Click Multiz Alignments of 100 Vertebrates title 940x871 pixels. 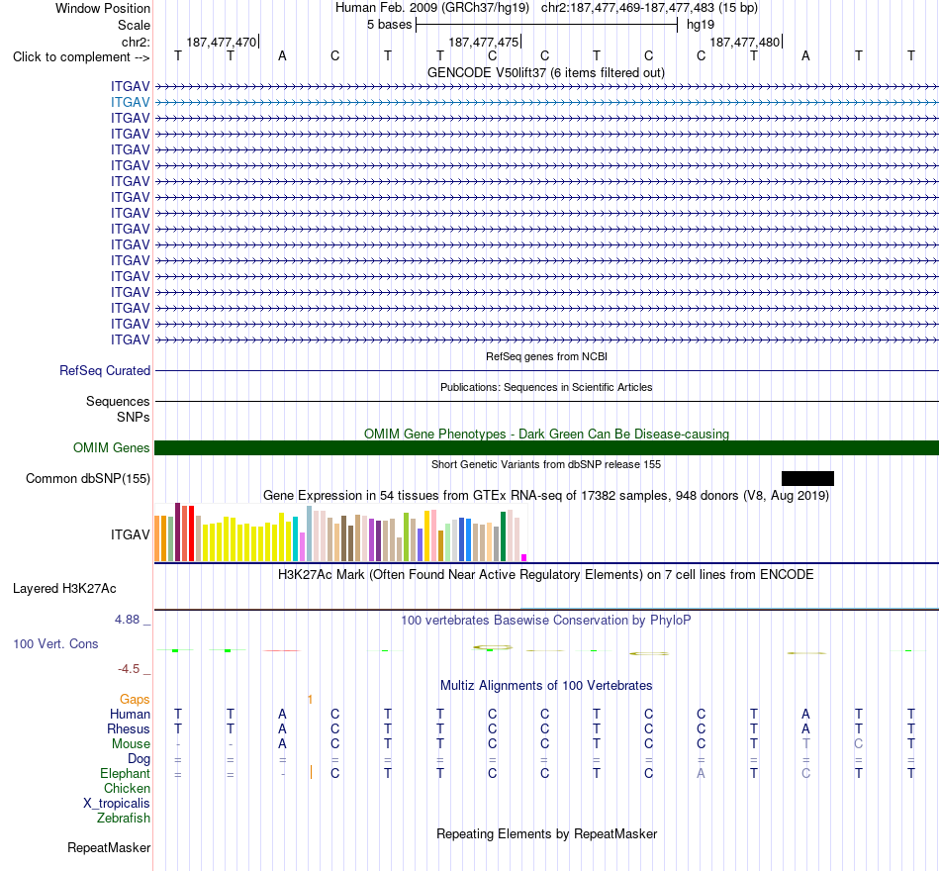tap(546, 686)
